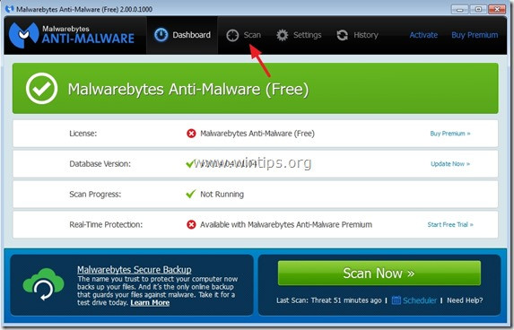This screenshot has height=330, width=514.
Task: Click the Activate link
Action: coord(423,35)
